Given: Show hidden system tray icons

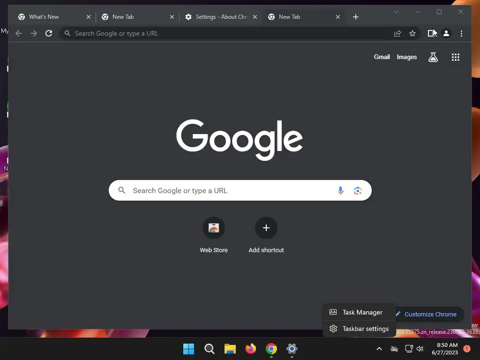Looking at the screenshot, I should (x=379, y=349).
